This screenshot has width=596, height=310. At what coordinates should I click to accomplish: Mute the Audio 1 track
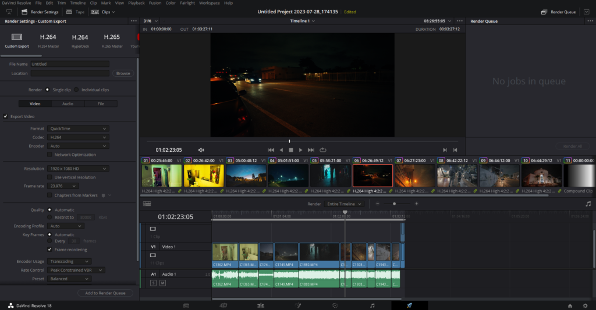[162, 283]
